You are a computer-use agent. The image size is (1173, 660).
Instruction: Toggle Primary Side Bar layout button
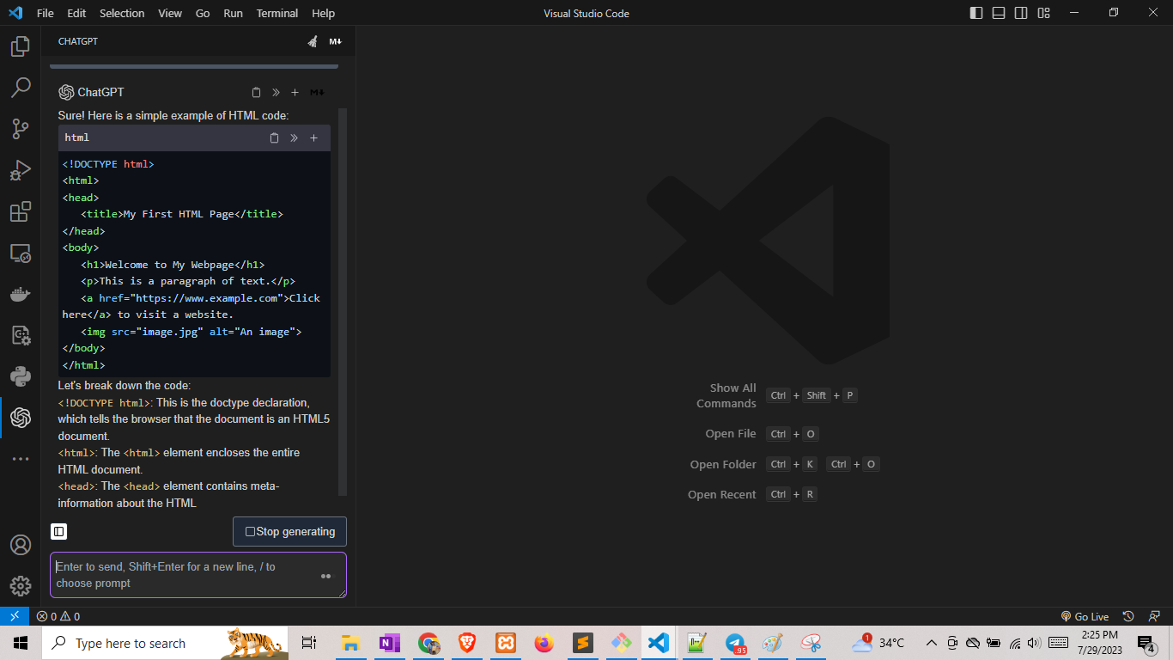coord(976,13)
